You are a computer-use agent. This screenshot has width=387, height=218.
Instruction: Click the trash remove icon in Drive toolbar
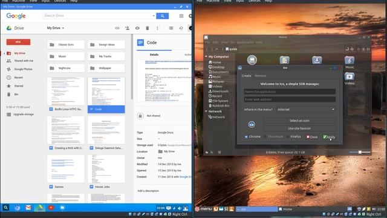click(x=148, y=28)
